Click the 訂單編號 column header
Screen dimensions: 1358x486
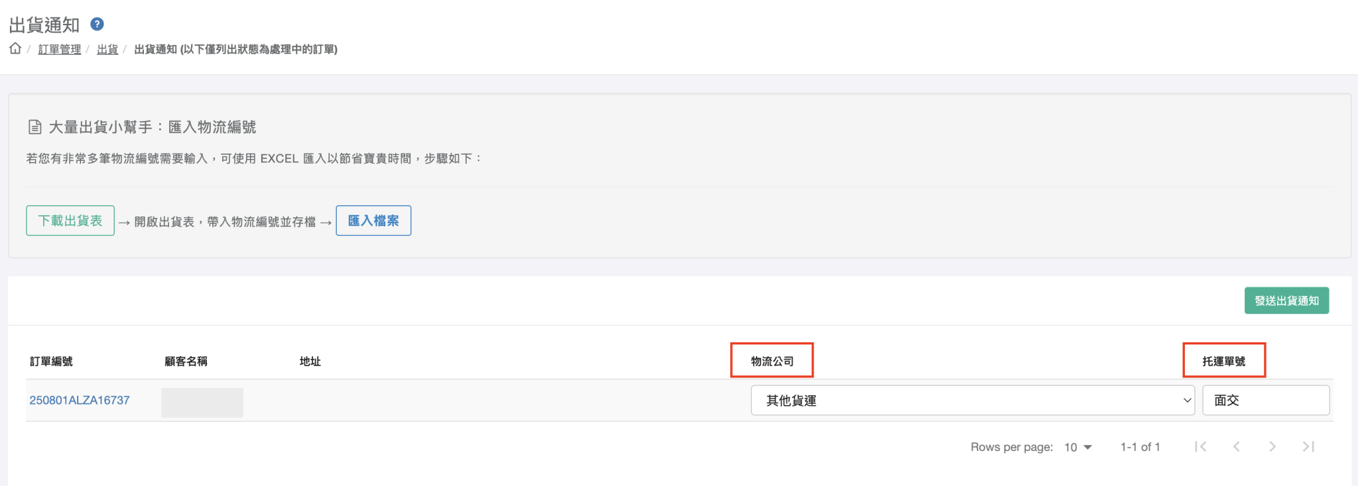click(51, 362)
